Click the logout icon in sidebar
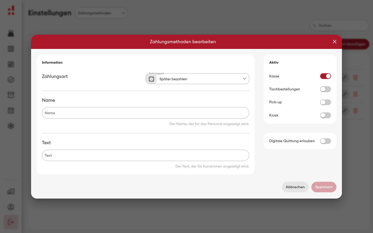Screen dimensions: 373x233 11,222
